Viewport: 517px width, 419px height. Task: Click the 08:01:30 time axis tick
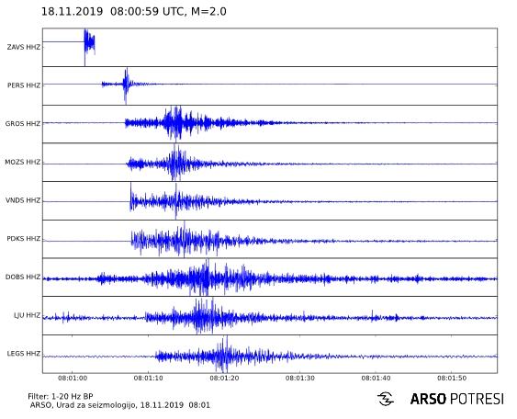300,378
